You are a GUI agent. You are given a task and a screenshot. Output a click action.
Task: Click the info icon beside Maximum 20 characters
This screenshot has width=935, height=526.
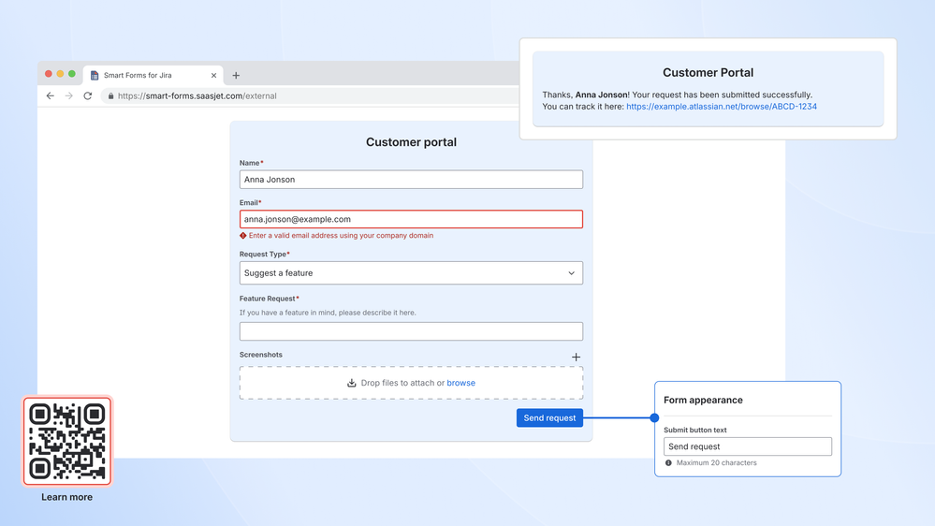pos(668,462)
